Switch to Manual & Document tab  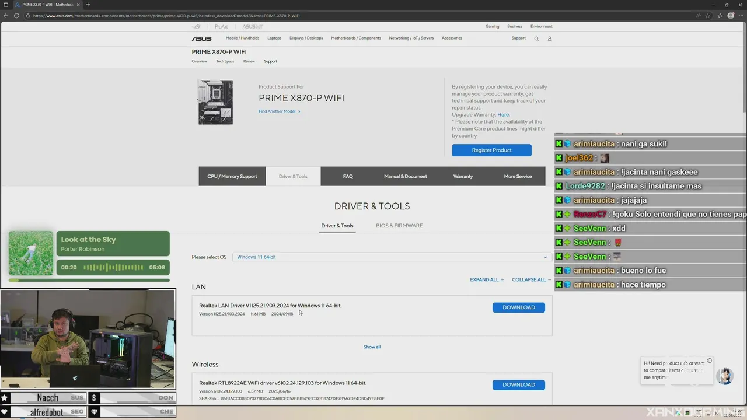tap(406, 176)
